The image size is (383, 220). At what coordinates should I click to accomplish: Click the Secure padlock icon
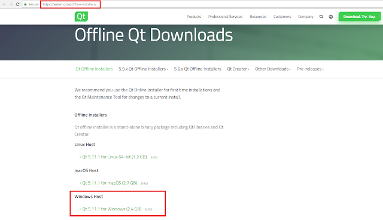click(25, 4)
